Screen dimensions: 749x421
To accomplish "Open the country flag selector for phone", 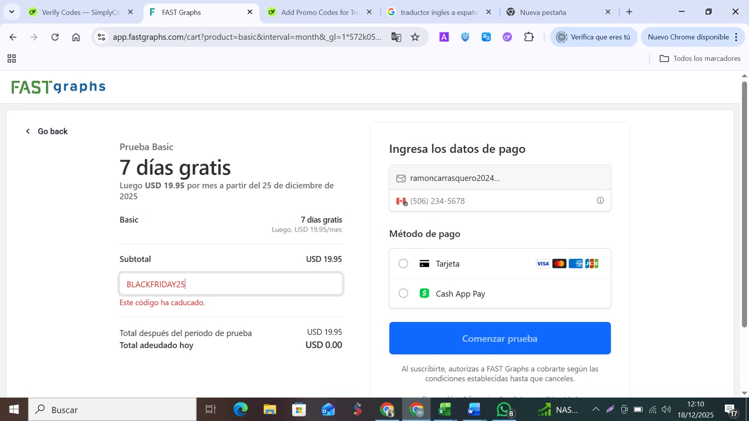I will point(401,201).
